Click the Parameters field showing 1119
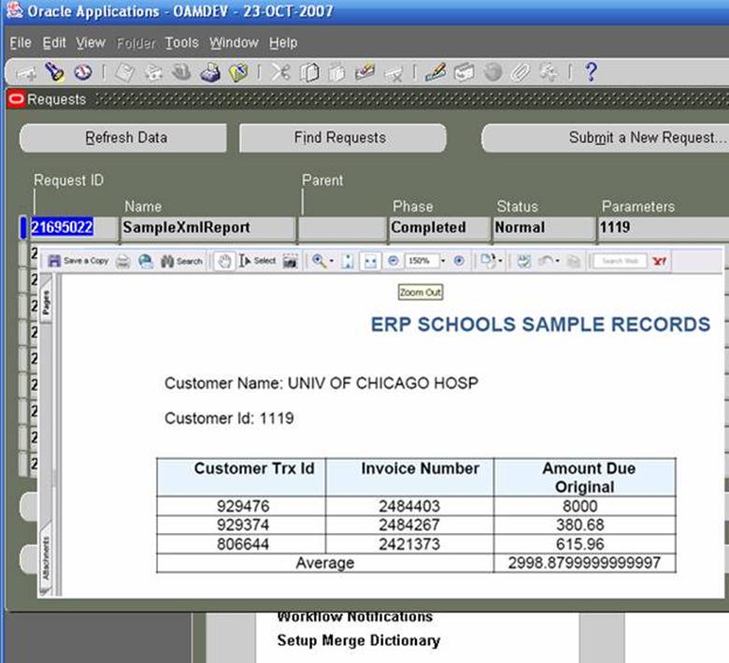 pyautogui.click(x=663, y=227)
